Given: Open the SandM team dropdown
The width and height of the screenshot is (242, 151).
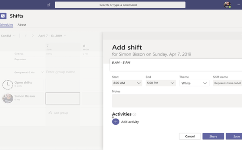Looking at the screenshot, I should click(x=8, y=36).
